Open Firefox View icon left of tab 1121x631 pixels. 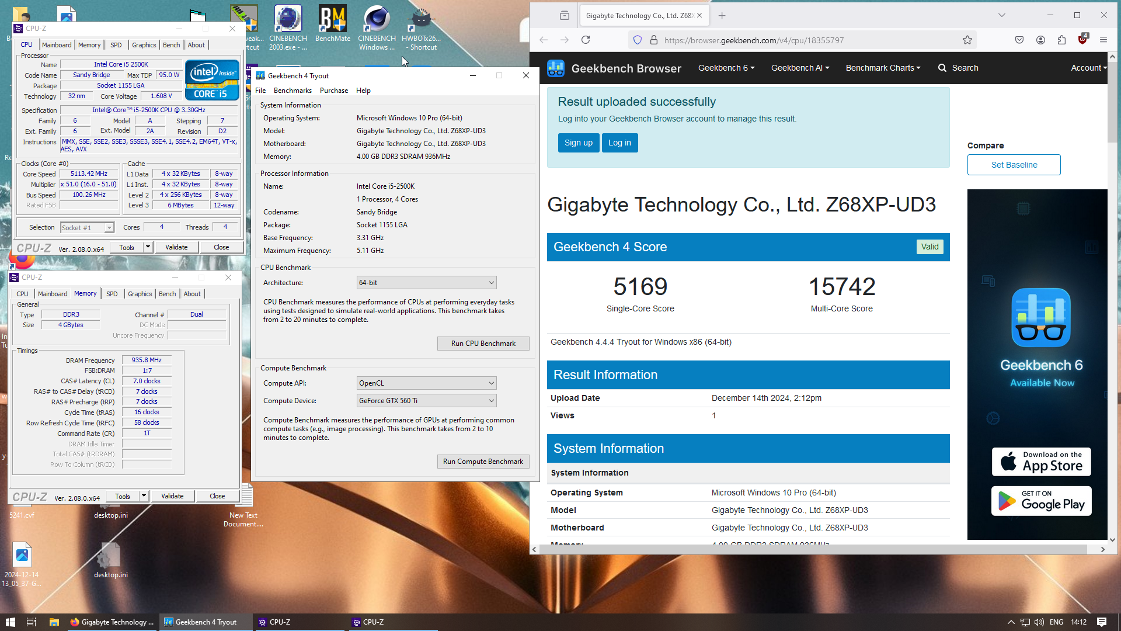564,16
